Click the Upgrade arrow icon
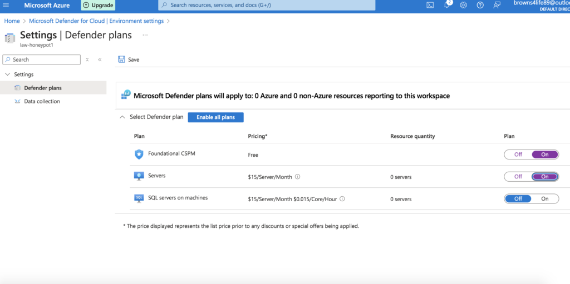This screenshot has width=570, height=284. pos(86,5)
